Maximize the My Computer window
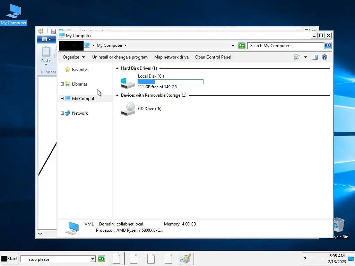Screen dimensions: 355x266 click(x=321, y=36)
